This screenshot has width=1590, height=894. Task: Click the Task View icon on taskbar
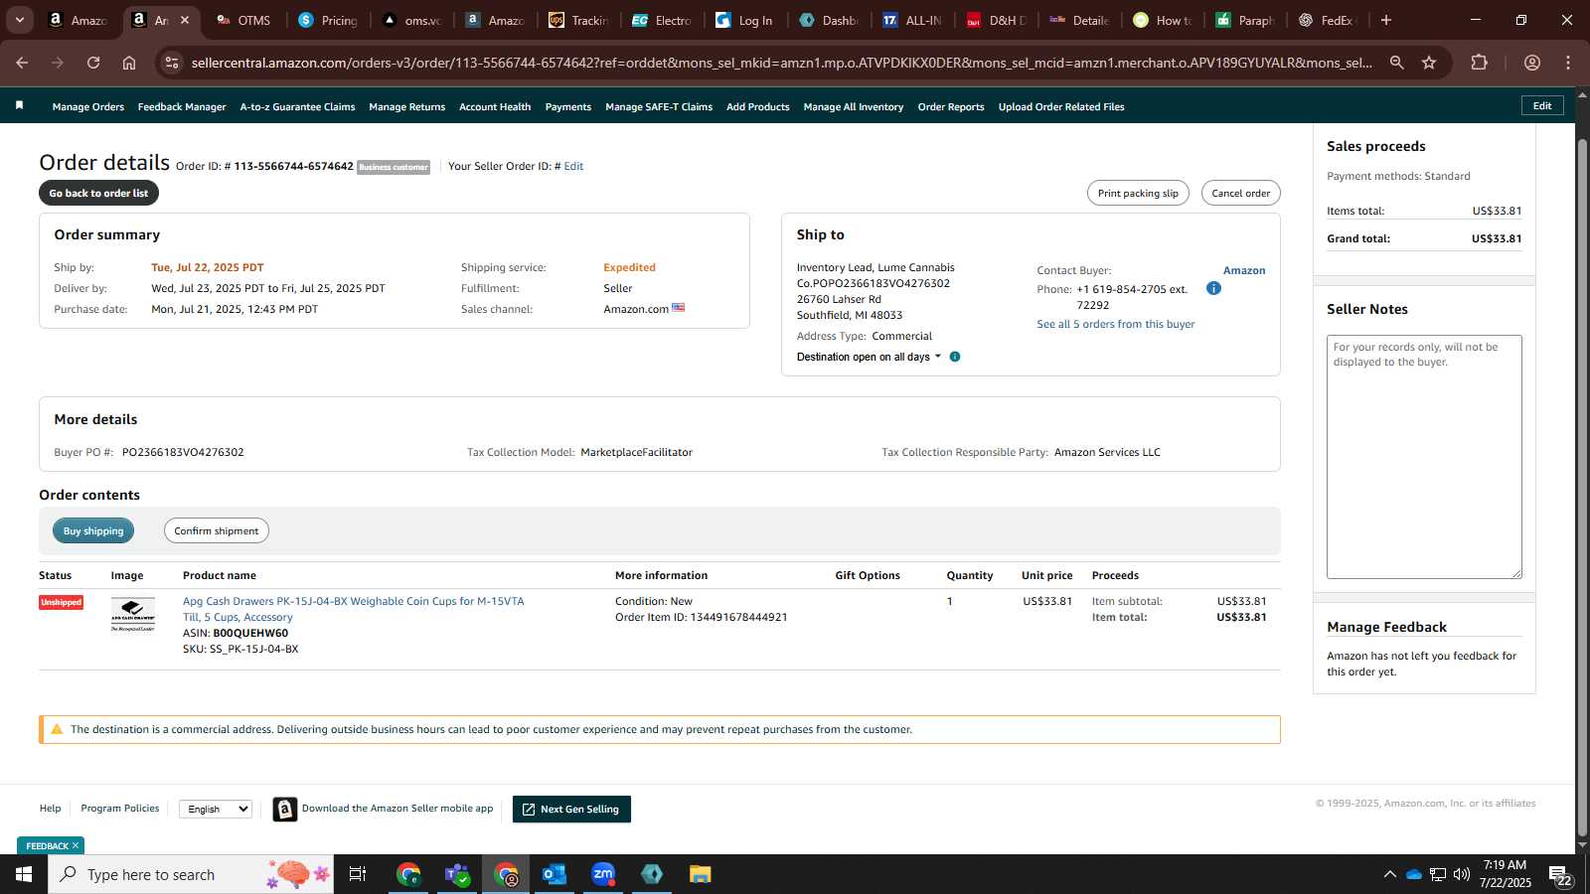point(358,874)
